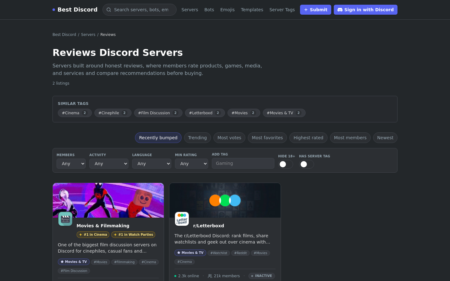This screenshot has width=450, height=281.
Task: Click the members icon beside 21k members
Action: pos(210,276)
